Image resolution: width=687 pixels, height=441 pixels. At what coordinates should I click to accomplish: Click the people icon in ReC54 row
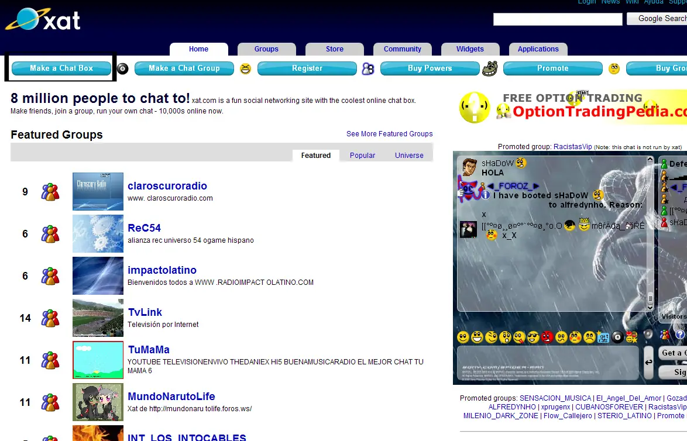click(50, 234)
